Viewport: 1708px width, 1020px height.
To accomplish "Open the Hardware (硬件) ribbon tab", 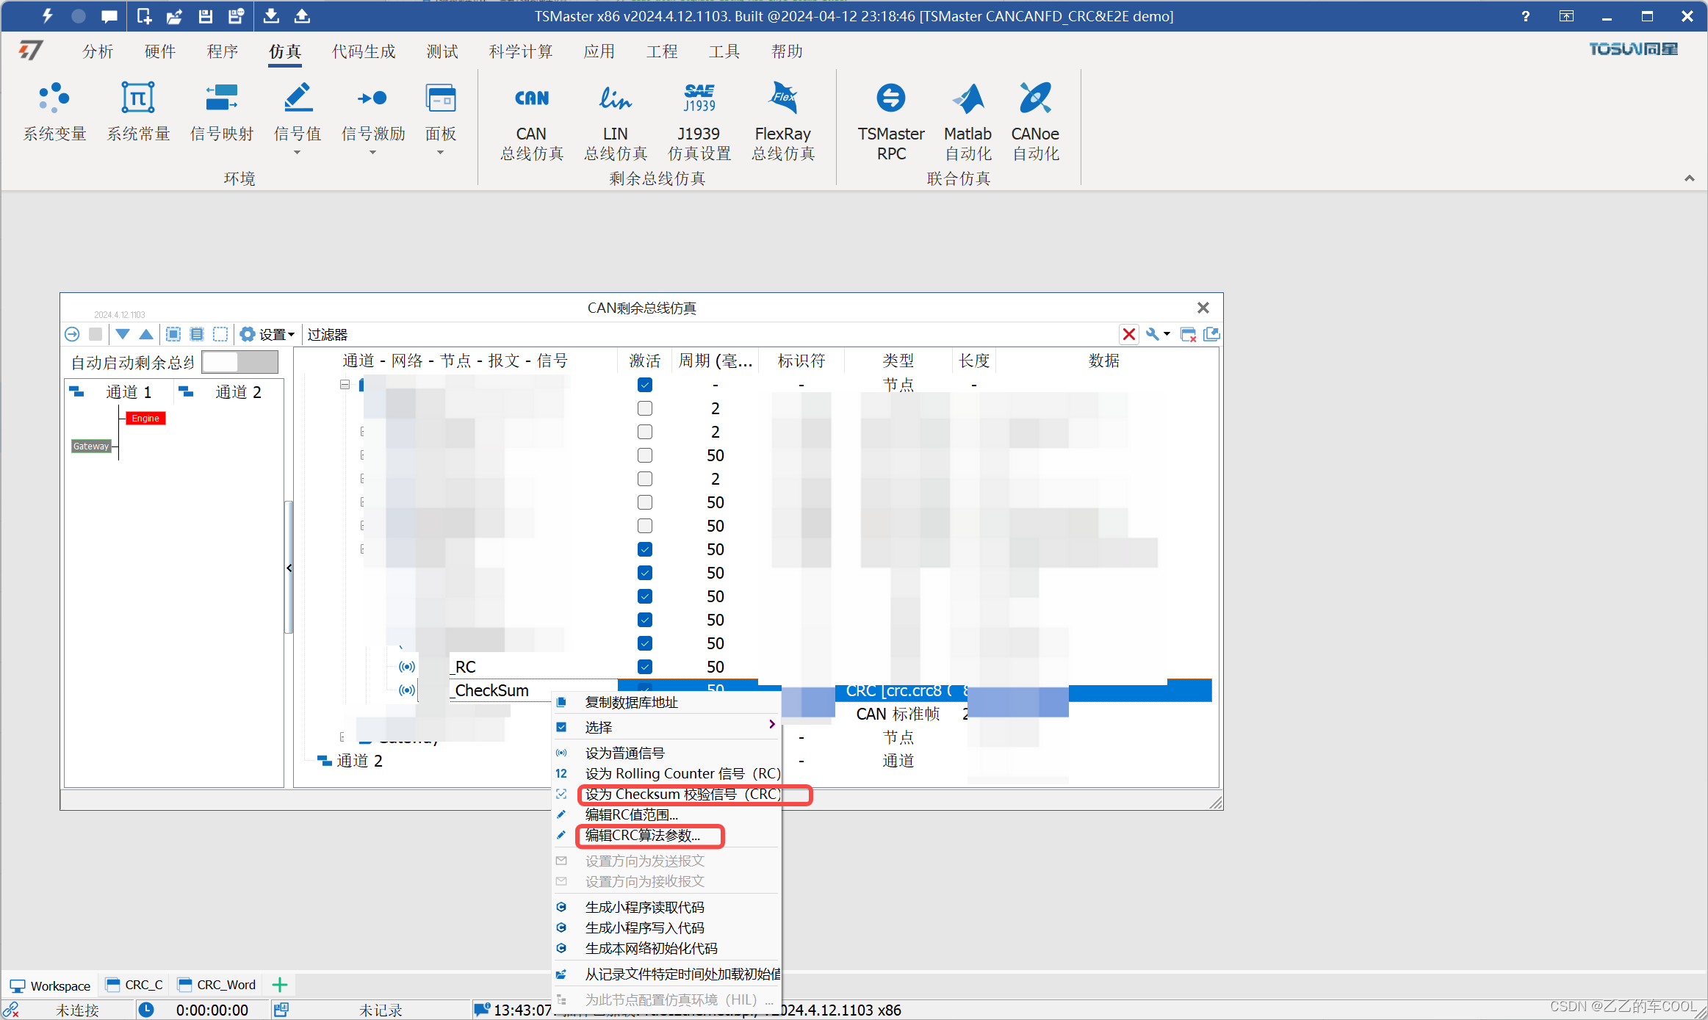I will pos(160,51).
